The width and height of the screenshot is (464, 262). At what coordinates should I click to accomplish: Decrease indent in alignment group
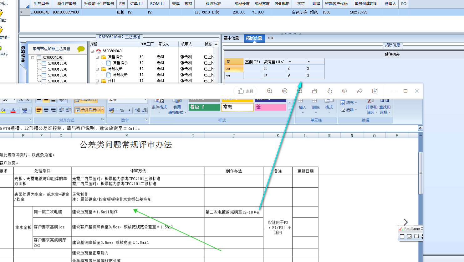(x=61, y=110)
